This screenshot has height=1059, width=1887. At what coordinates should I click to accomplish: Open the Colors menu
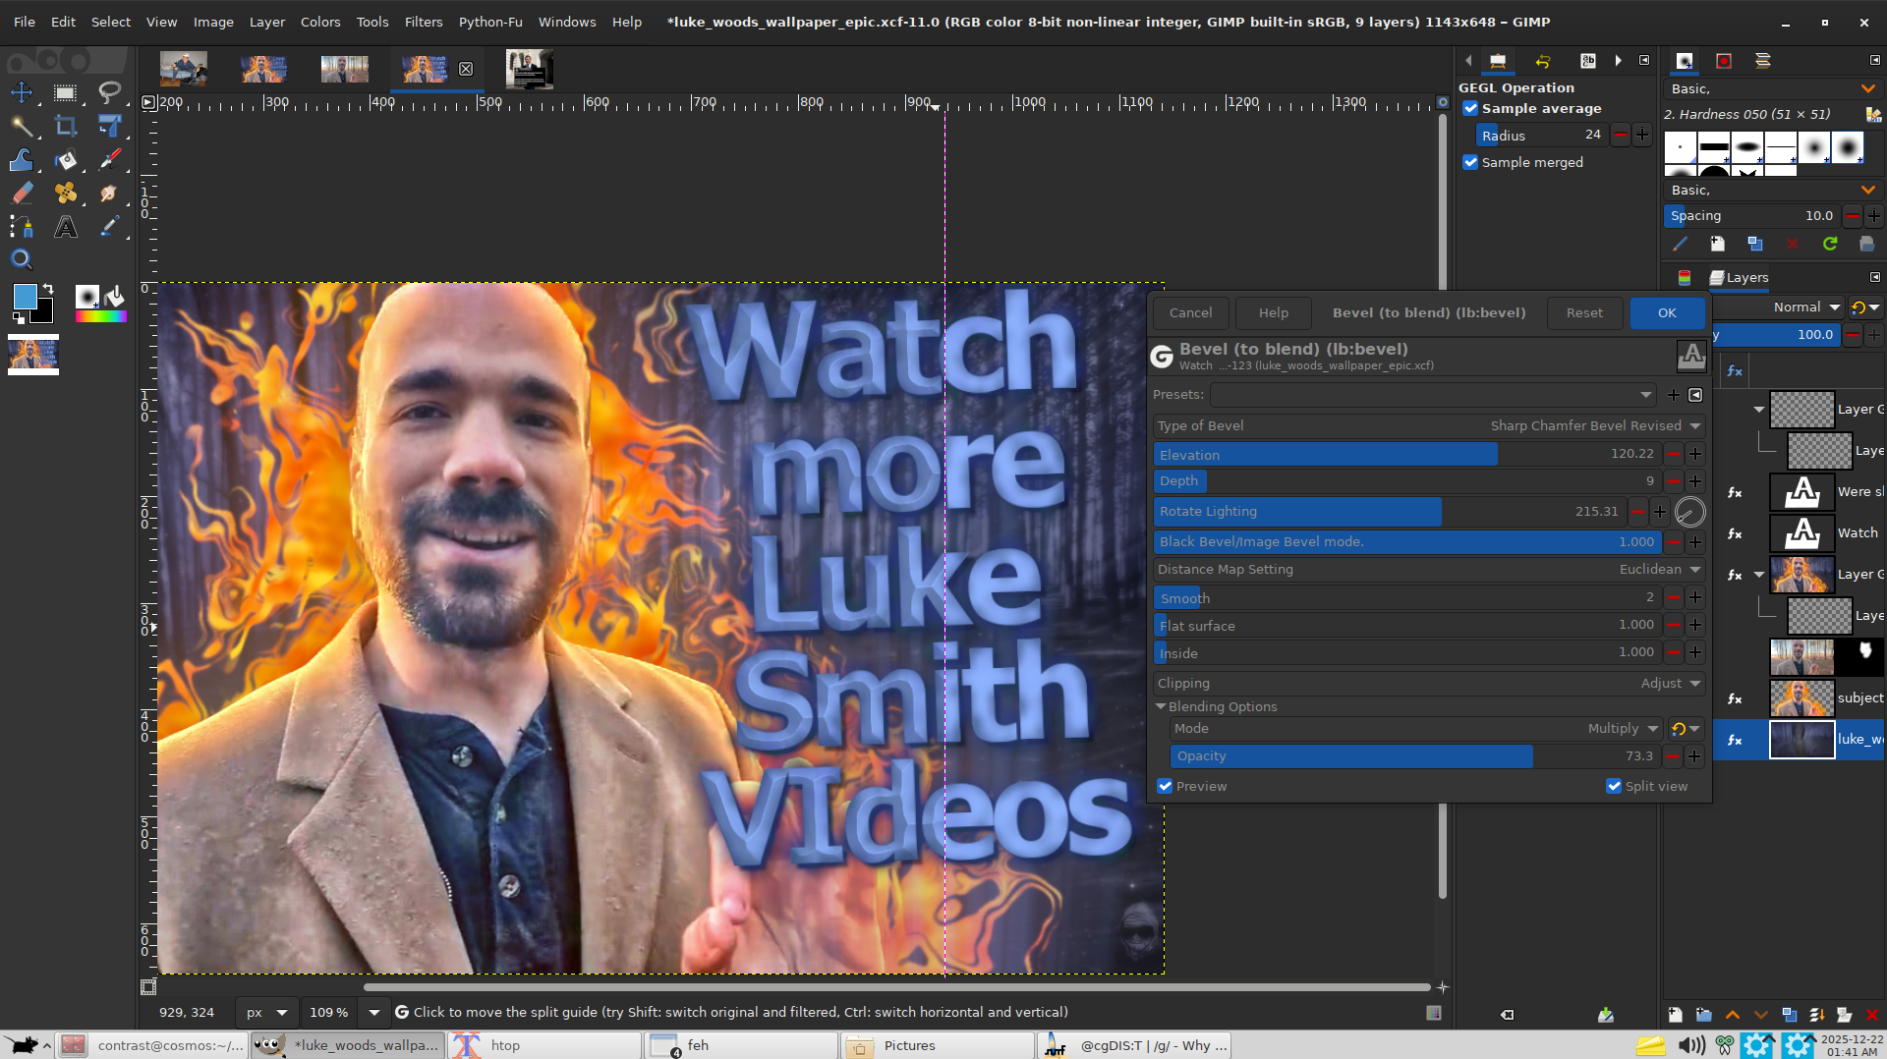click(319, 22)
